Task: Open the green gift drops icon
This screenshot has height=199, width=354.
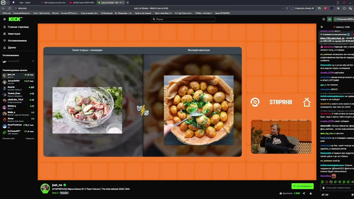Action: coord(329,19)
